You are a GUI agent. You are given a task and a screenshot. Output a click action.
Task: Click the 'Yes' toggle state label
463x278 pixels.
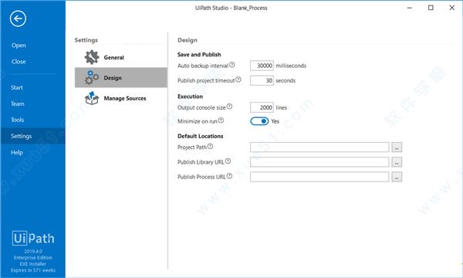pos(275,121)
